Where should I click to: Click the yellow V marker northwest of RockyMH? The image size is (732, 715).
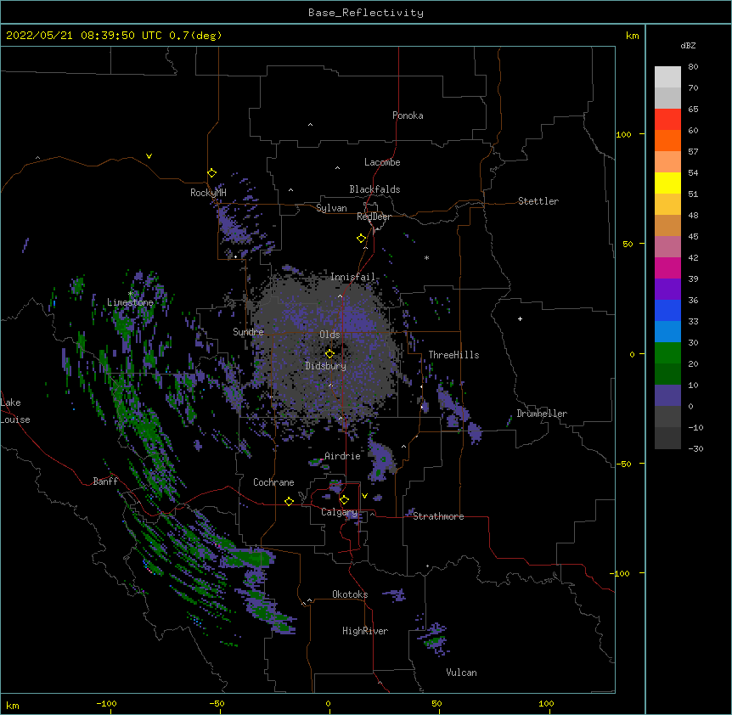coord(149,156)
